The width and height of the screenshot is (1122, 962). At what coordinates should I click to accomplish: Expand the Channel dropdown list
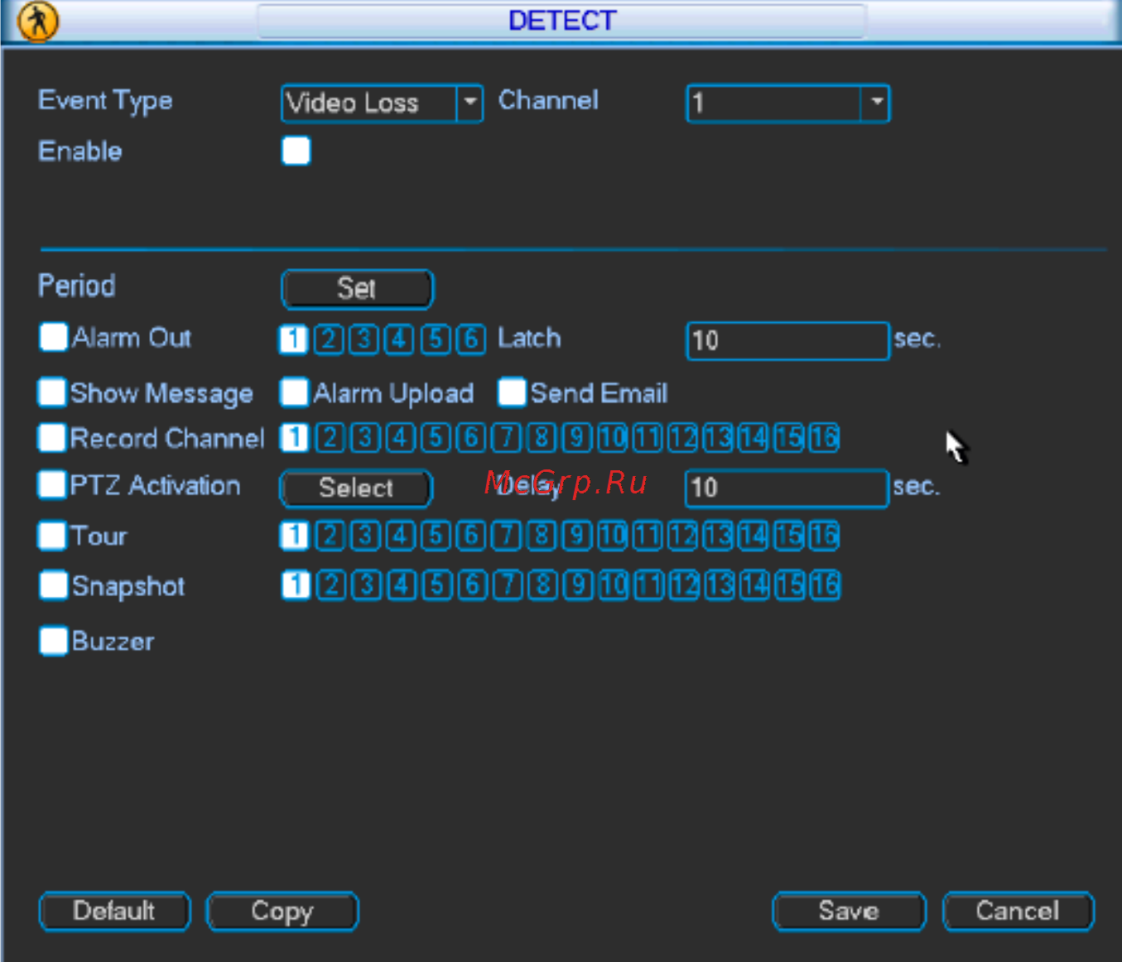788,103
